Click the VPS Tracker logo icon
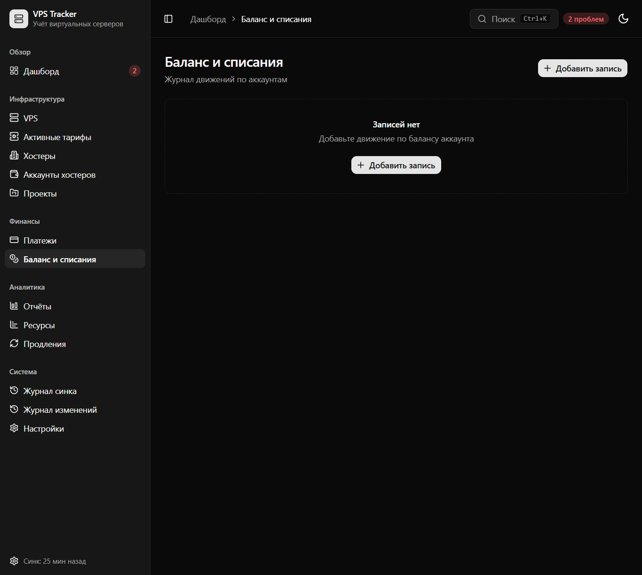 [19, 19]
